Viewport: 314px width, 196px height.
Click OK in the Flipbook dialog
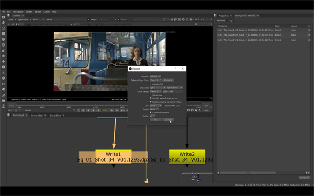pyautogui.click(x=155, y=120)
